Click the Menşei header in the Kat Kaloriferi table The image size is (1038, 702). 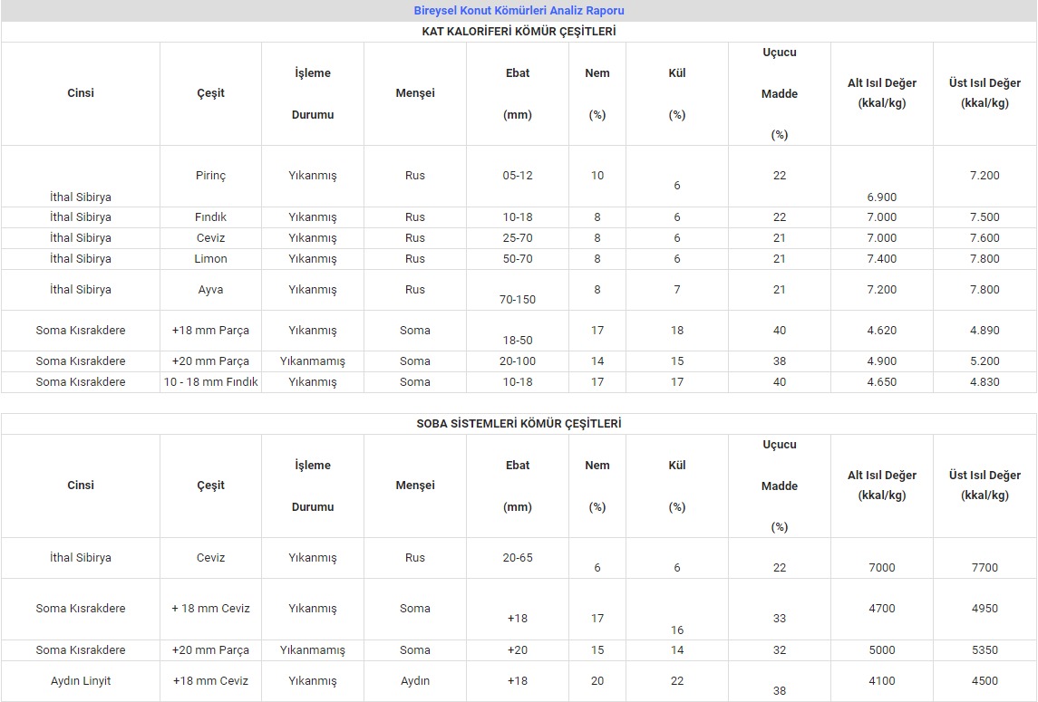(415, 92)
